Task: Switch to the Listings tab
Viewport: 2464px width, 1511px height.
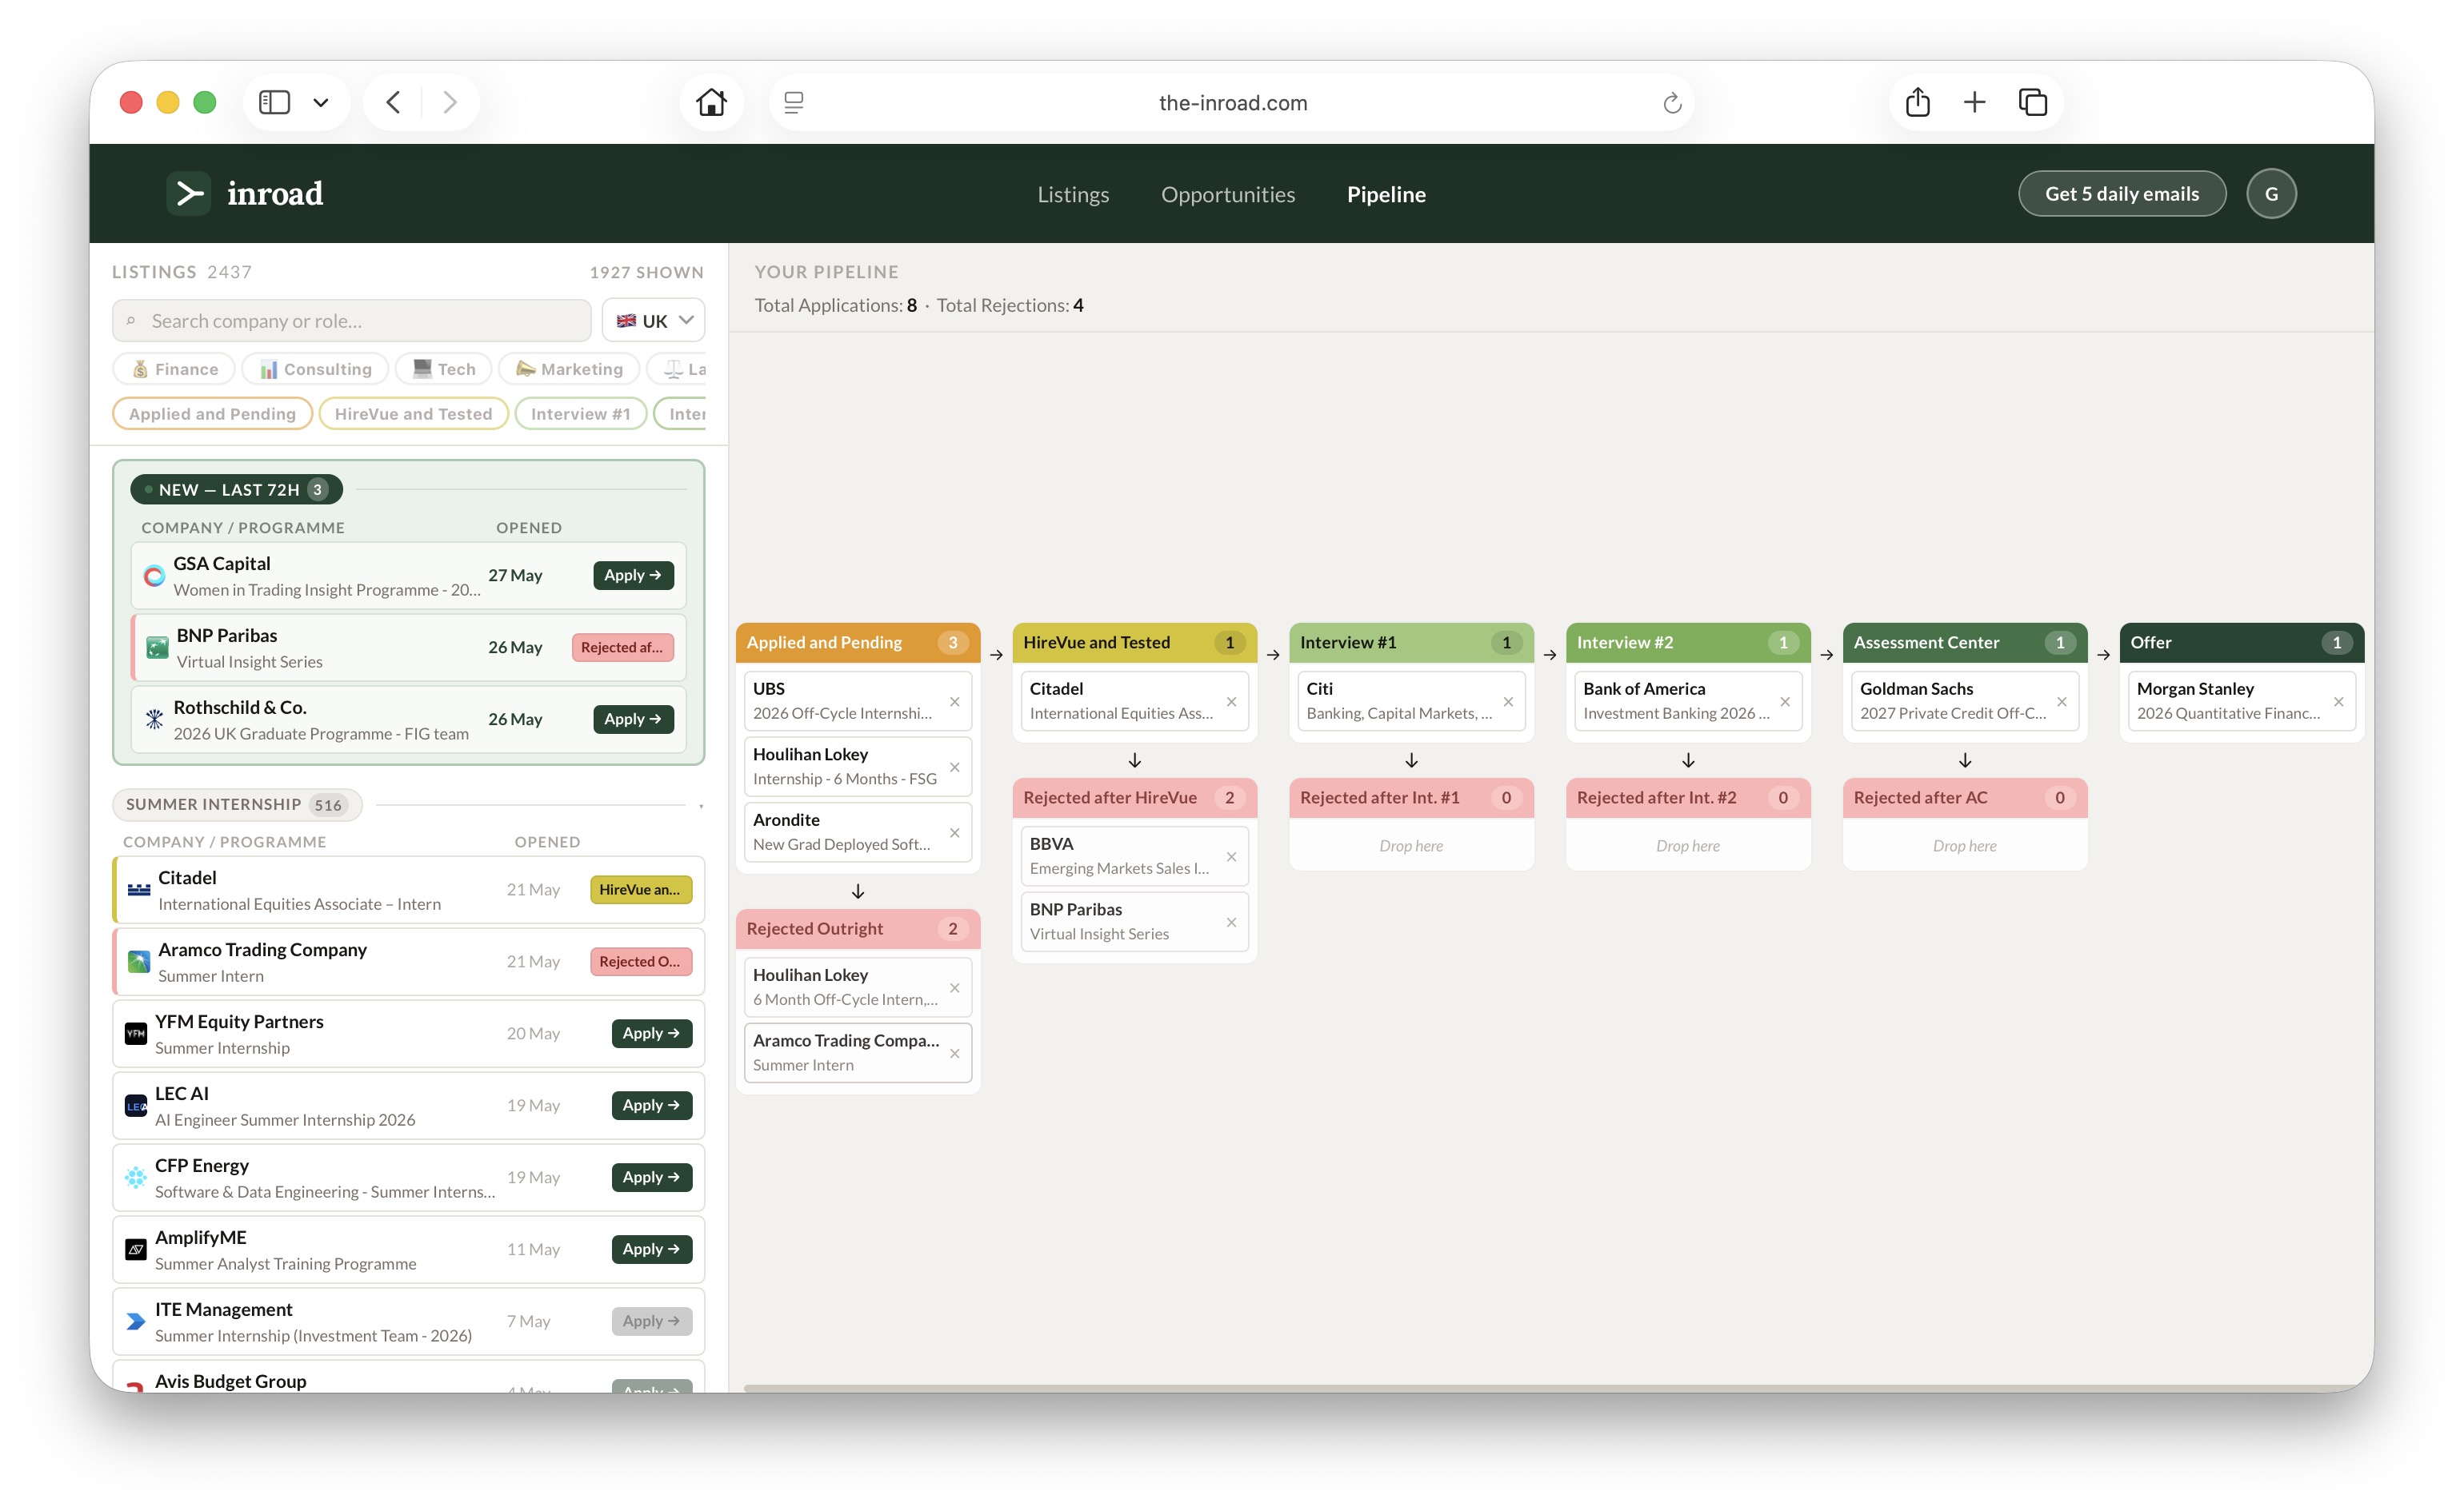Action: 1073,193
